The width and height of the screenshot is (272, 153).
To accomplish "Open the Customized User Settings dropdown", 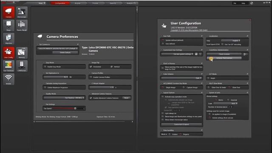I will click(177, 54).
